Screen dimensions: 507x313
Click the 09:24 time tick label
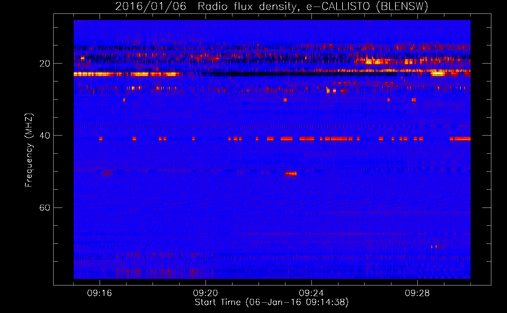311,293
